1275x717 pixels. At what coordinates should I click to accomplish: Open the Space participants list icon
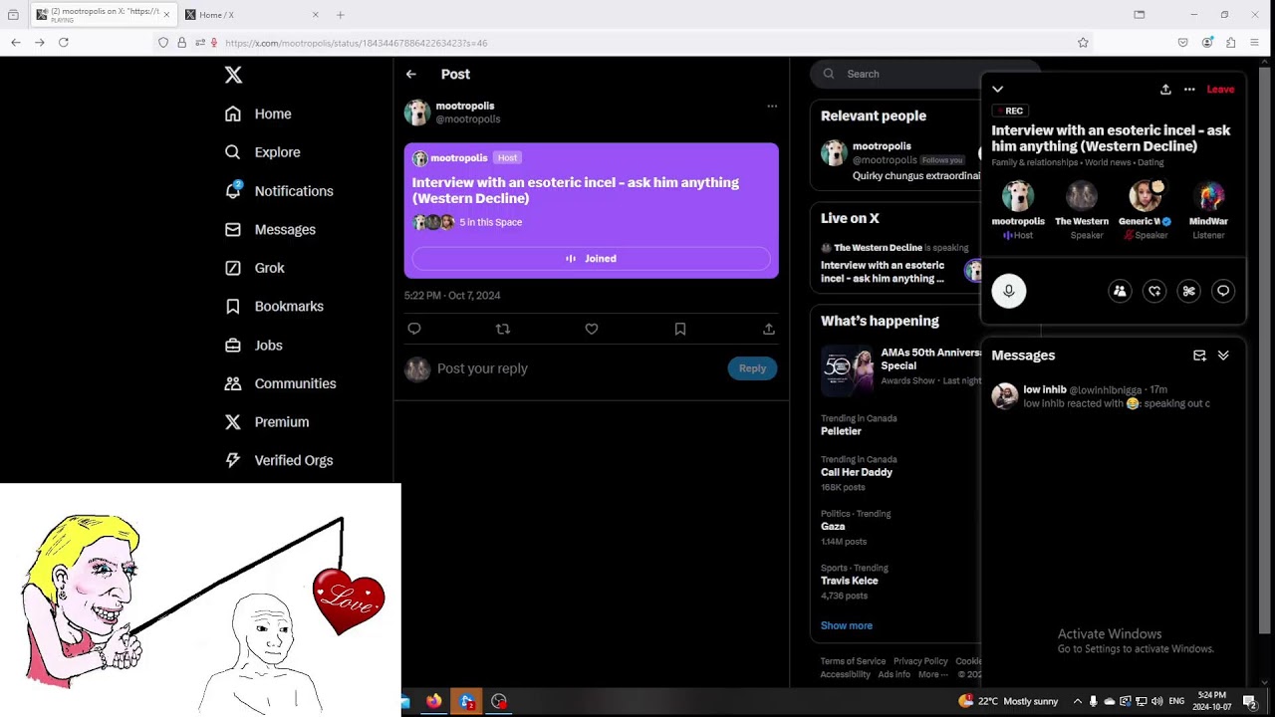1120,291
